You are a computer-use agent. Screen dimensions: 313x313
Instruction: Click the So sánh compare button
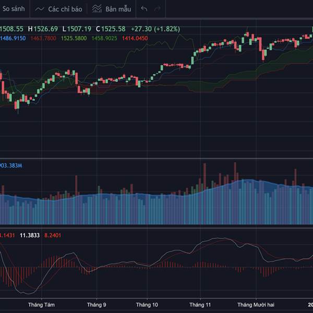pos(13,9)
